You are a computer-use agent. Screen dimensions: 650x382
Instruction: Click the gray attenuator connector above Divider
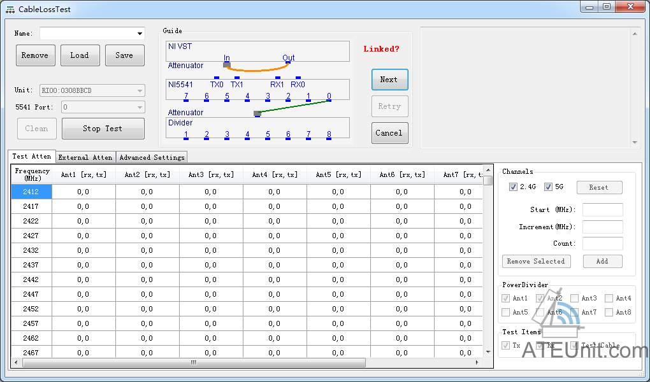pyautogui.click(x=257, y=114)
